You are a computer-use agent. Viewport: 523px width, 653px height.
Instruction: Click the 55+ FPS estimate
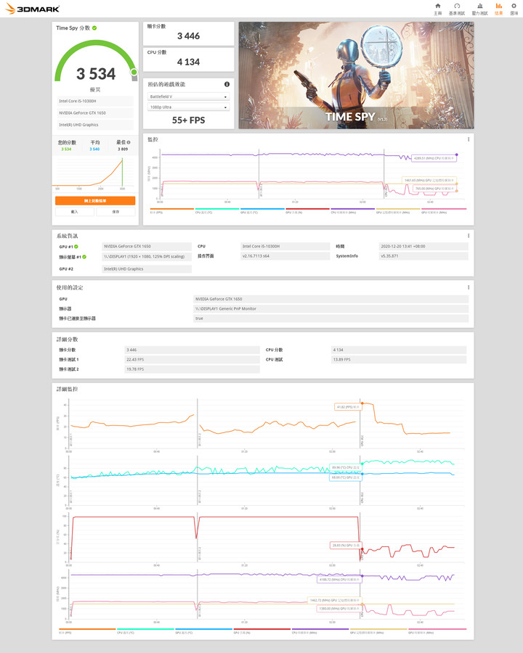(x=189, y=120)
